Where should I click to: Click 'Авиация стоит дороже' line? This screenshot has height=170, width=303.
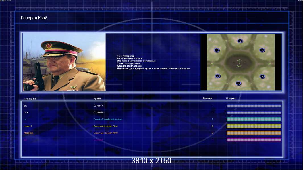129,66
